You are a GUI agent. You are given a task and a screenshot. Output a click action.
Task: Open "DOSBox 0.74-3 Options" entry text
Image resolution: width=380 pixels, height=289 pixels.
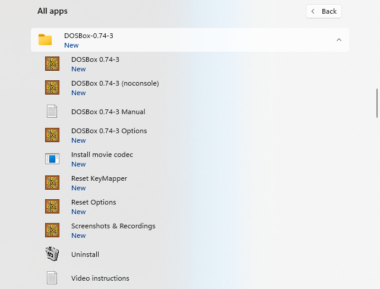coord(109,131)
